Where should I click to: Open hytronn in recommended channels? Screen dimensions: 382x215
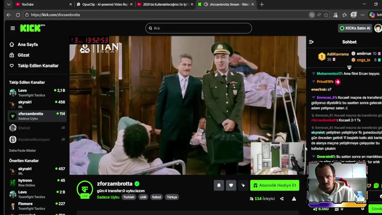click(37, 183)
